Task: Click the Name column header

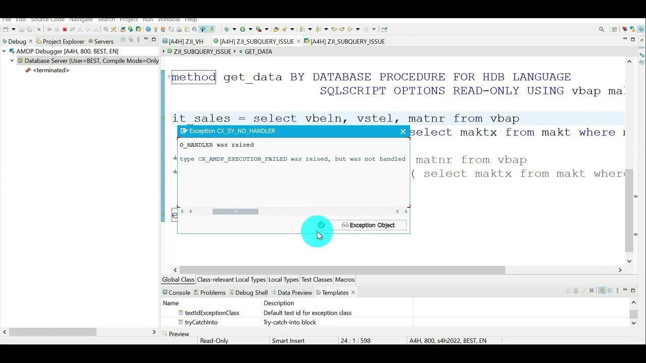Action: coord(171,303)
